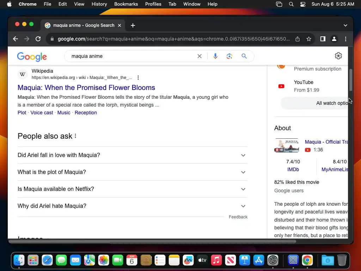Open Reception sitelink
This screenshot has width=361, height=271.
point(86,113)
